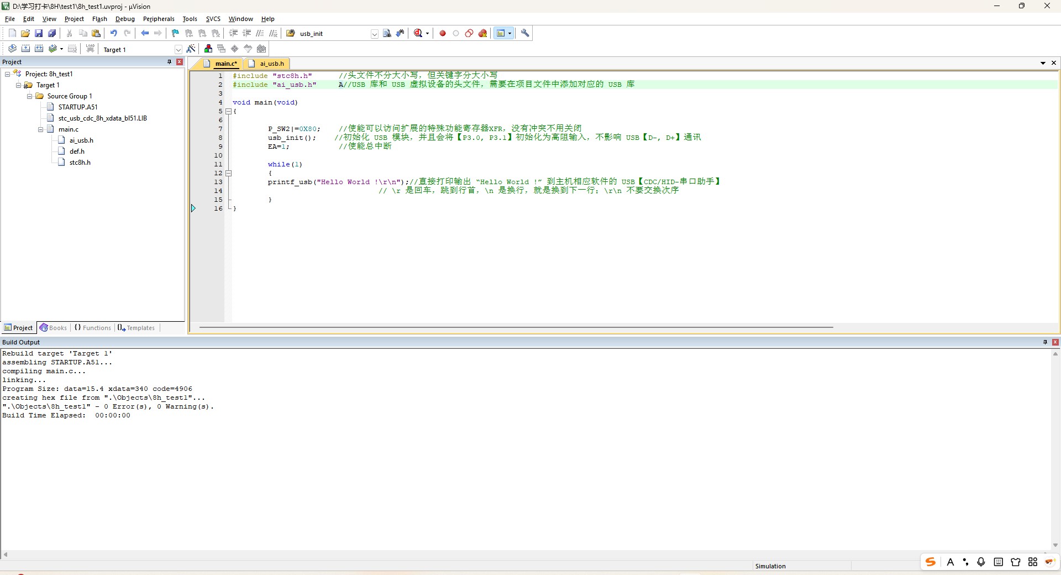Viewport: 1061px width, 575px height.
Task: Fold the main function block at line 5
Action: coord(228,111)
